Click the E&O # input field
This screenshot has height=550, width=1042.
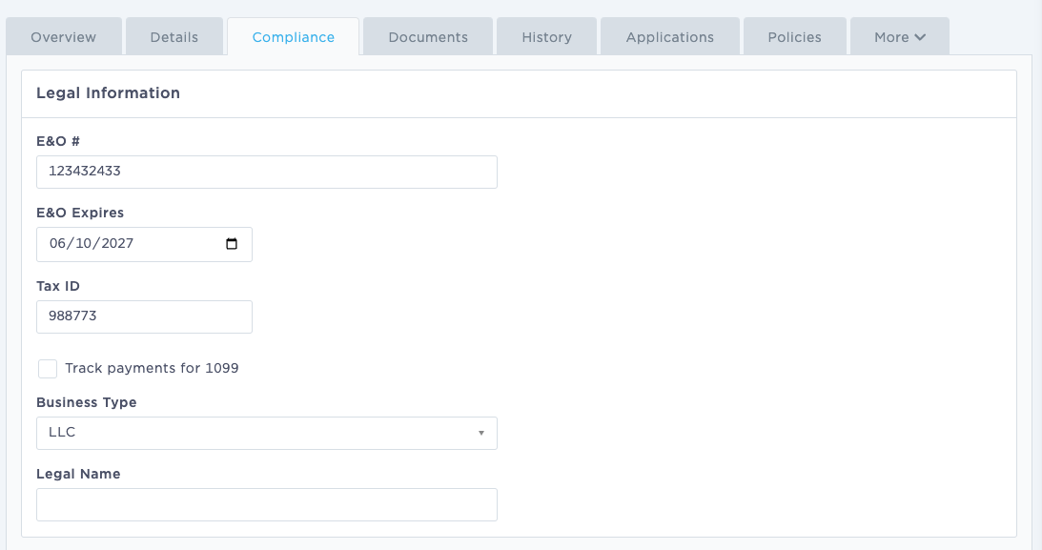tap(267, 172)
